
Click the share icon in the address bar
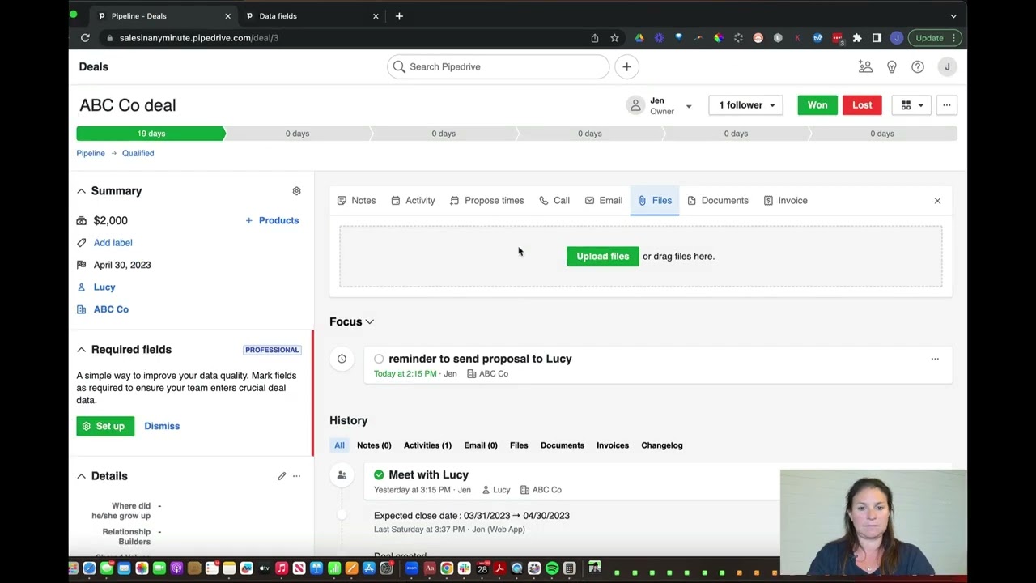point(595,38)
